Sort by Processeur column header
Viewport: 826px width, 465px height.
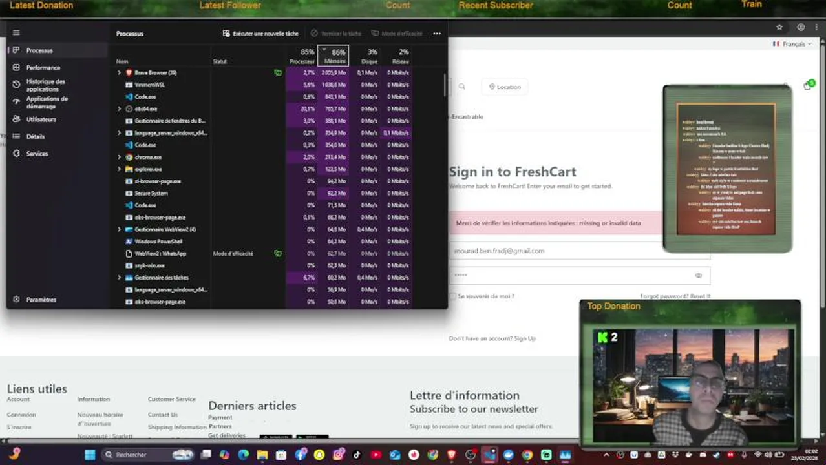coord(302,56)
